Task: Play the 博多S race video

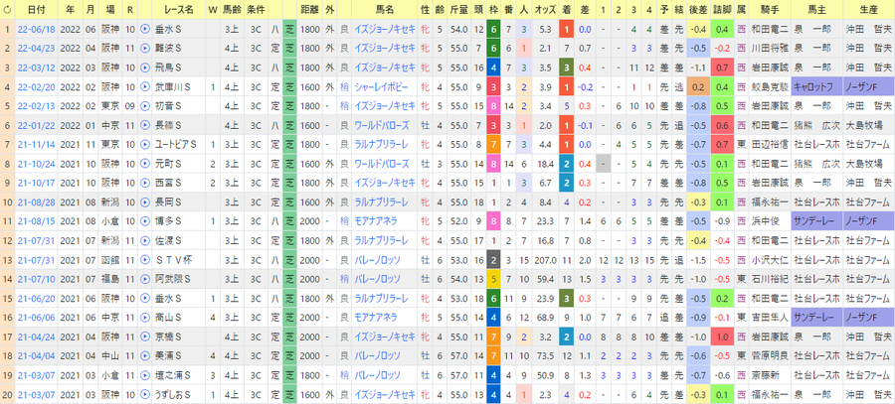Action: click(144, 221)
